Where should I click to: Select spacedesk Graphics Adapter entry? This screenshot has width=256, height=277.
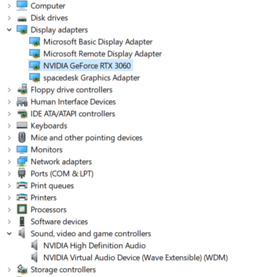(91, 78)
